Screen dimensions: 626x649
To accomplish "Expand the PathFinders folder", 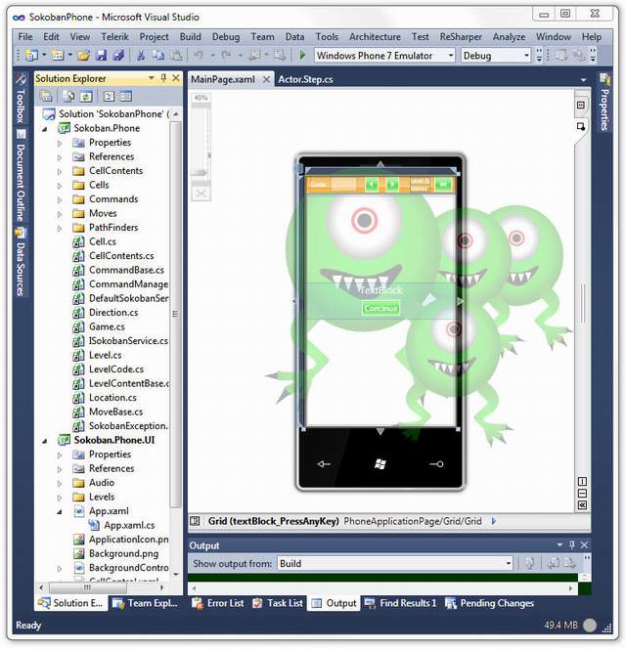I will click(x=60, y=228).
